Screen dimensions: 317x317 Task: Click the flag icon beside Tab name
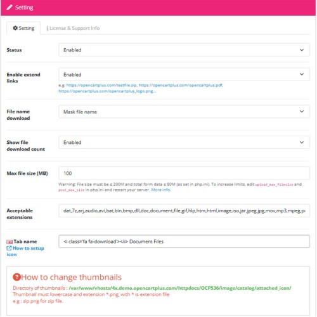[x=10, y=242]
